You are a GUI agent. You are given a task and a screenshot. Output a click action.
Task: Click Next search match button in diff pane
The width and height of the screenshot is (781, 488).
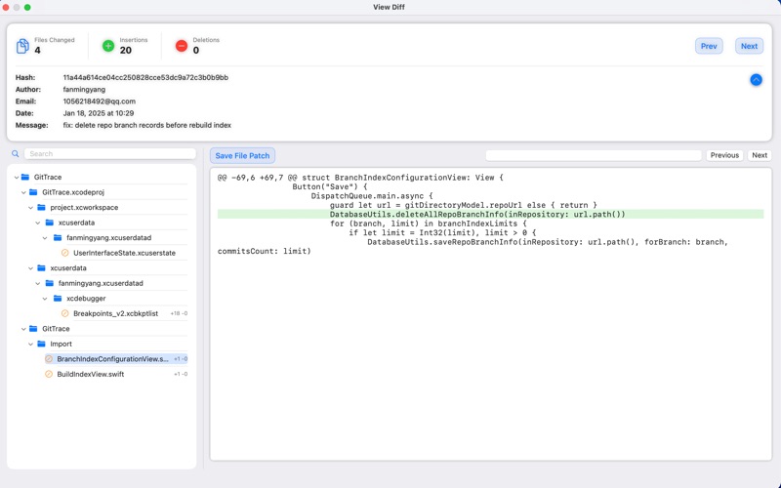(760, 155)
